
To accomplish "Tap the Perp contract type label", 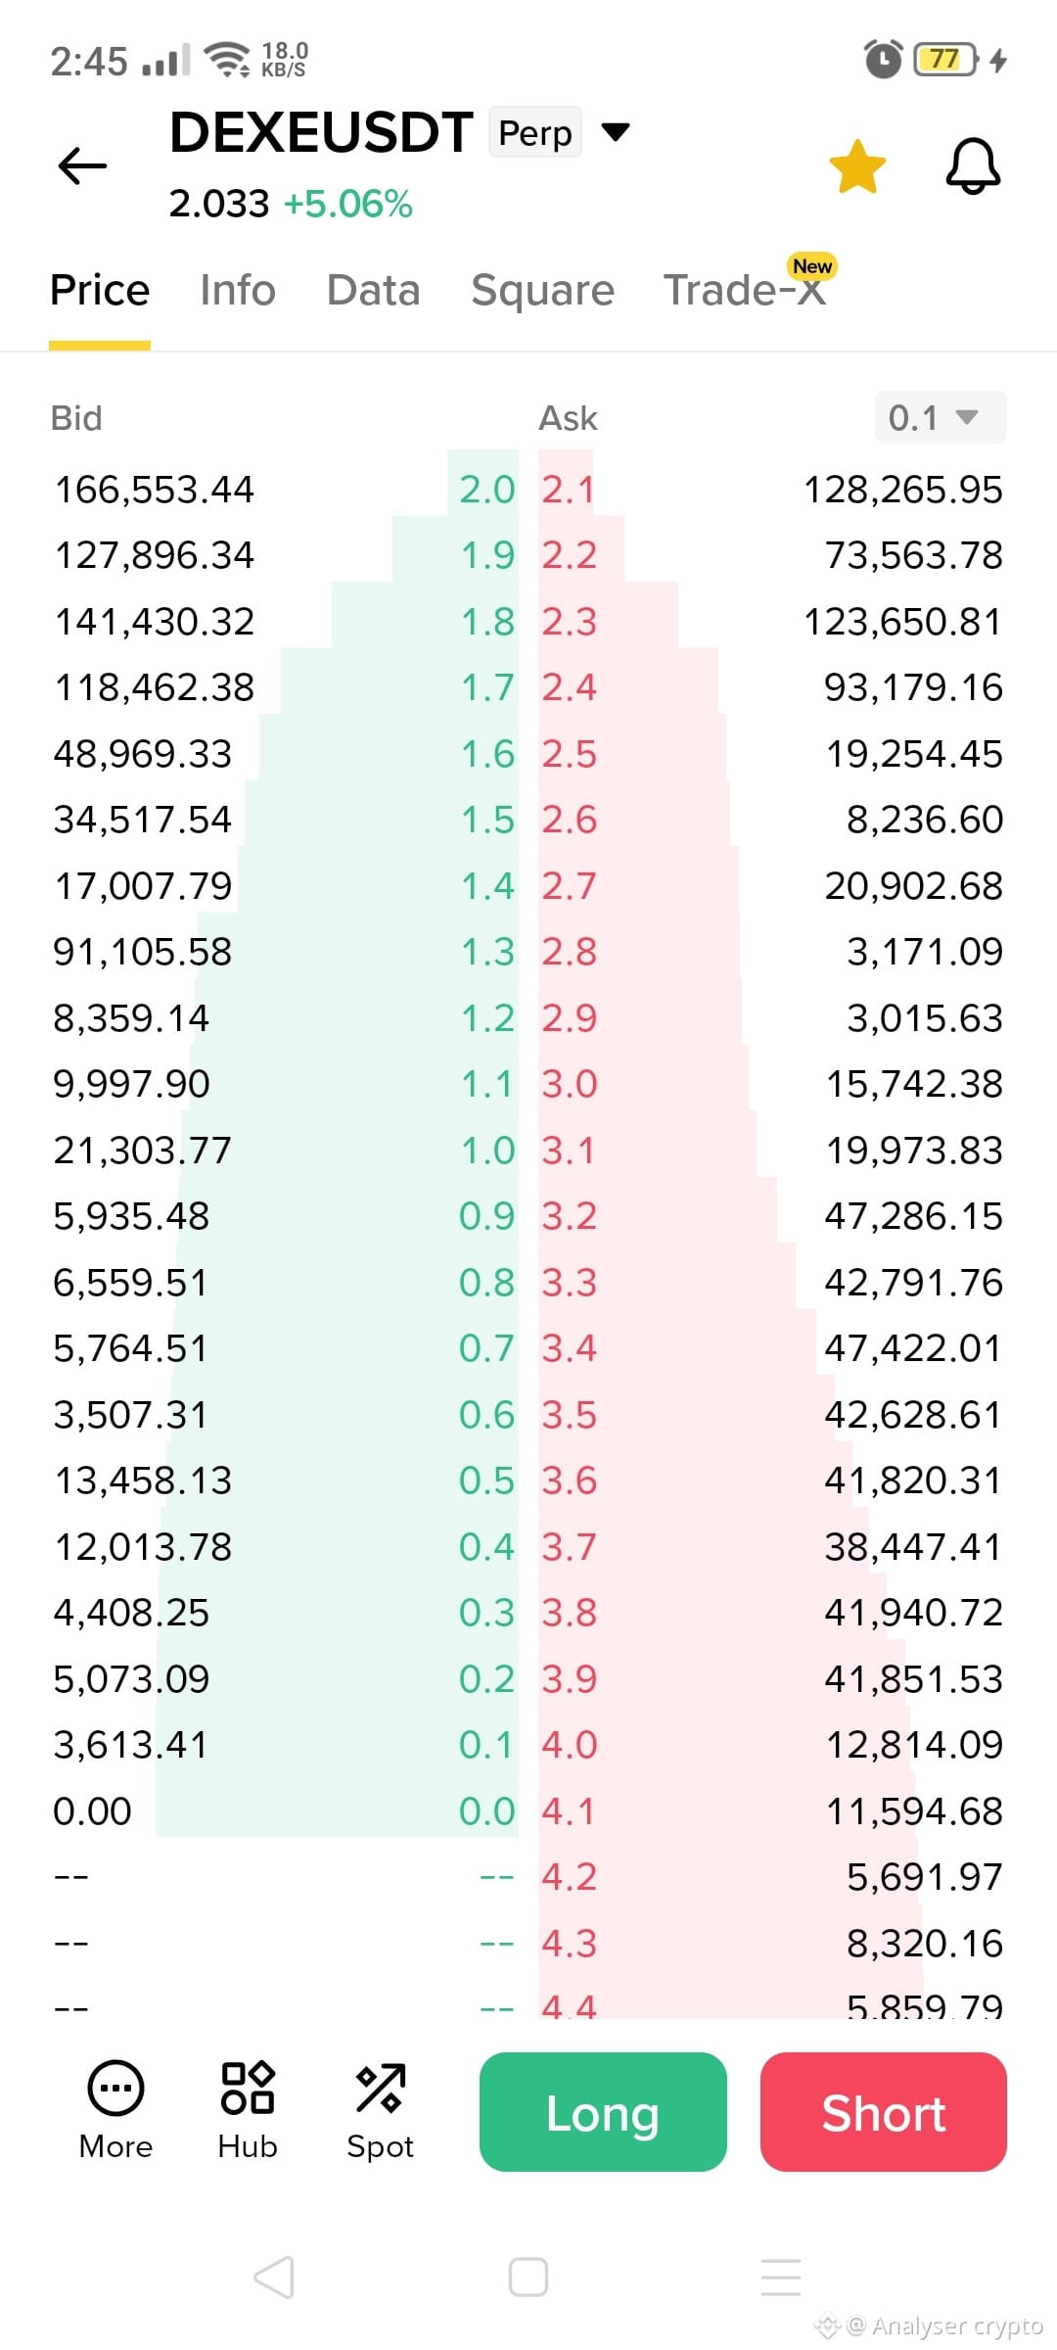I will click(535, 132).
